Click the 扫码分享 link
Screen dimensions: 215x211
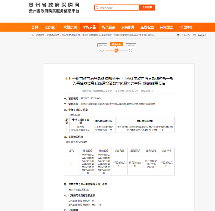click(x=202, y=36)
